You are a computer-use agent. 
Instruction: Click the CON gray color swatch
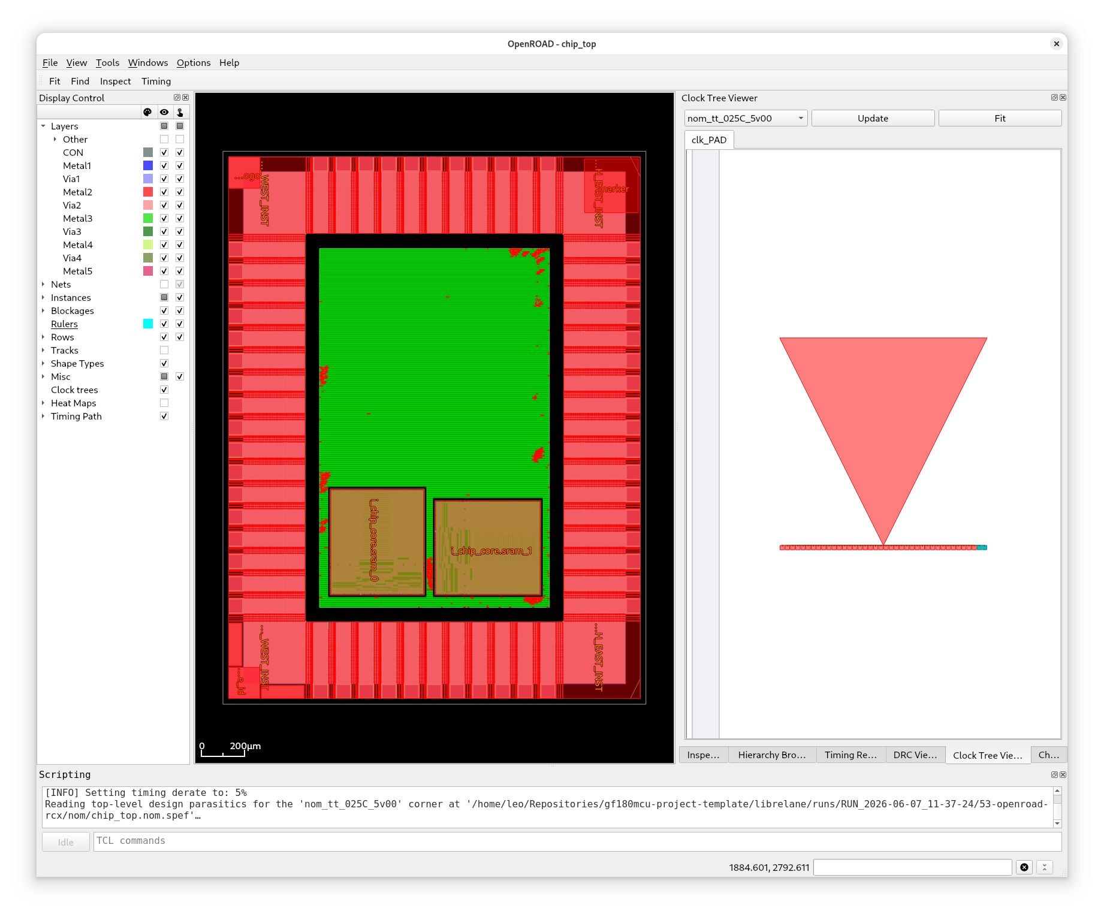click(148, 152)
